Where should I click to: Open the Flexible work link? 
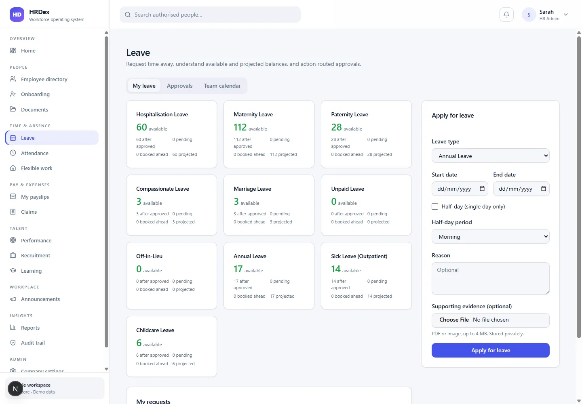[52, 168]
